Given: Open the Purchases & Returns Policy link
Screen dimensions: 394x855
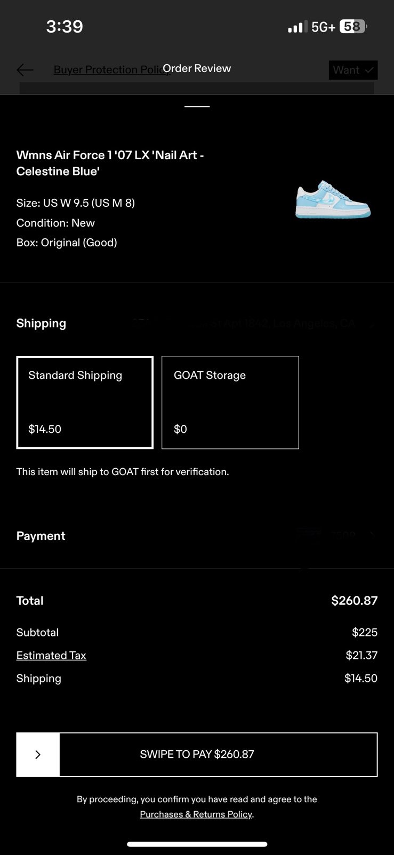Looking at the screenshot, I should pyautogui.click(x=196, y=814).
